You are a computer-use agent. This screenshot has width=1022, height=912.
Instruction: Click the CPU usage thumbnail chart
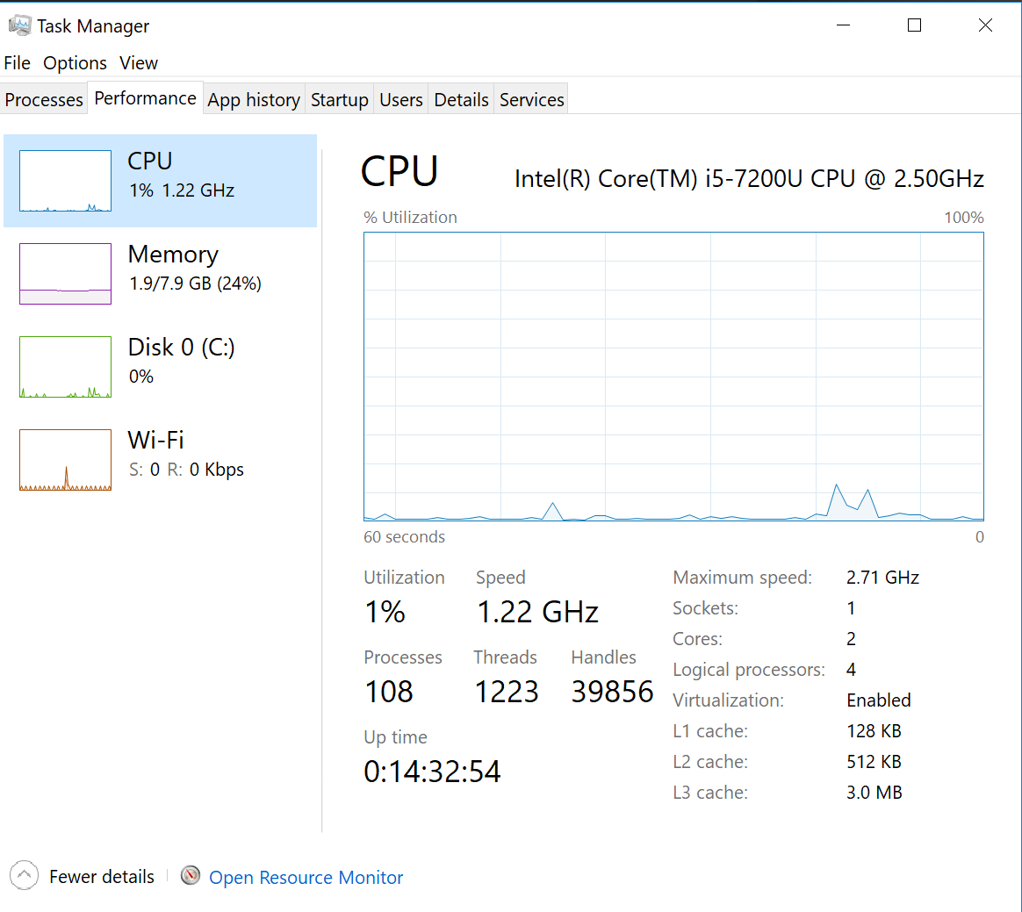[65, 180]
